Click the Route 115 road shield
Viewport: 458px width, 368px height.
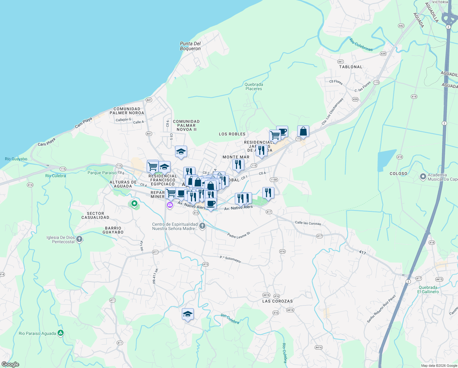click(x=254, y=166)
